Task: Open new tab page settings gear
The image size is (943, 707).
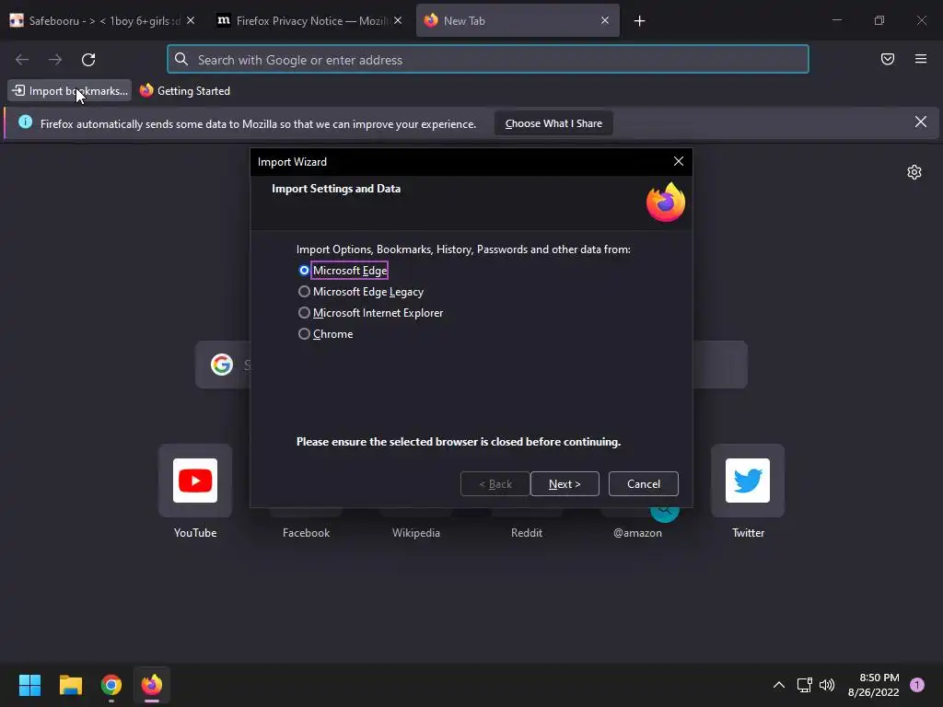Action: 914,172
